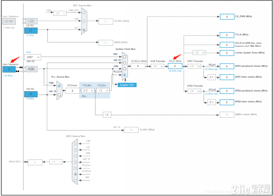The height and width of the screenshot is (196, 273).
Task: Click the APB2 timer X 1 multiplier box
Action: [211, 102]
